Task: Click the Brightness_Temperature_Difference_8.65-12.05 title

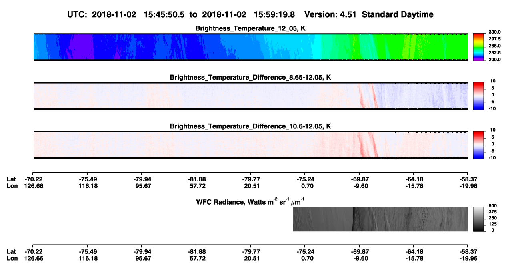Action: [x=250, y=77]
